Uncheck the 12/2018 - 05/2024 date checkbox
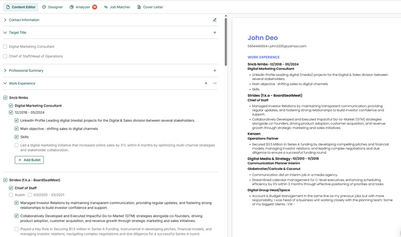The image size is (401, 237). (11, 112)
